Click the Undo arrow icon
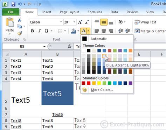Viewport: 166px width, 130px height. 20,4
